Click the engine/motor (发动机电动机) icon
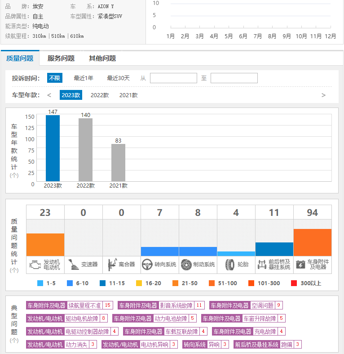The width and height of the screenshot is (344, 354). [x=35, y=264]
